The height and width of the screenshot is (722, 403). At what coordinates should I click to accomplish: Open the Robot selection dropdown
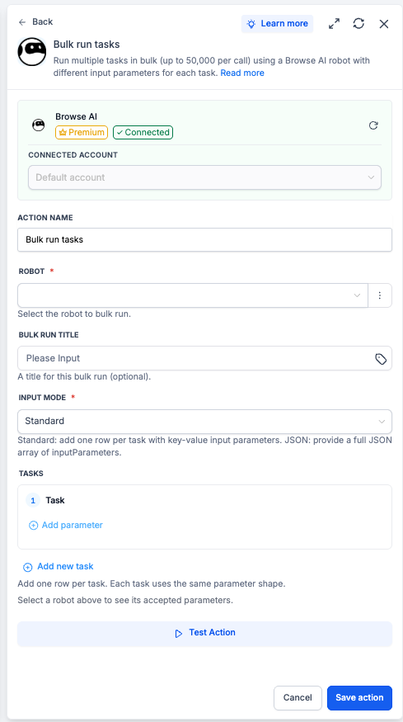pos(193,295)
